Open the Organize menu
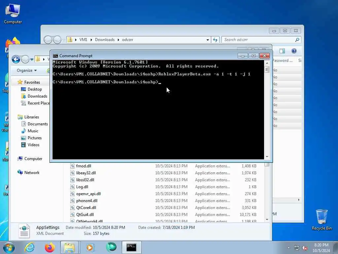Viewport: 338px width, 254px height. 27,70
